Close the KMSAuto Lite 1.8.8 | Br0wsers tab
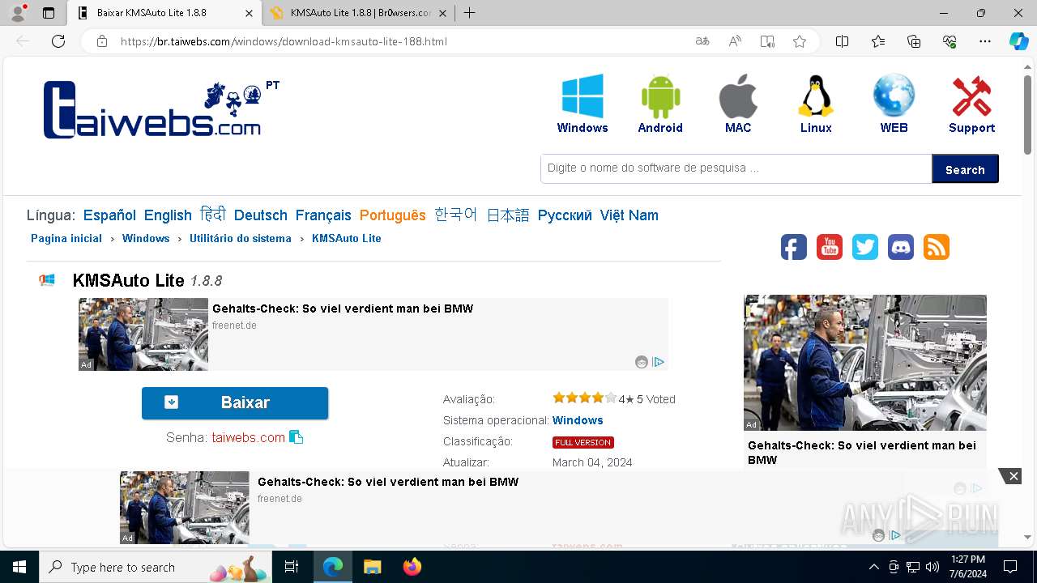 click(442, 13)
